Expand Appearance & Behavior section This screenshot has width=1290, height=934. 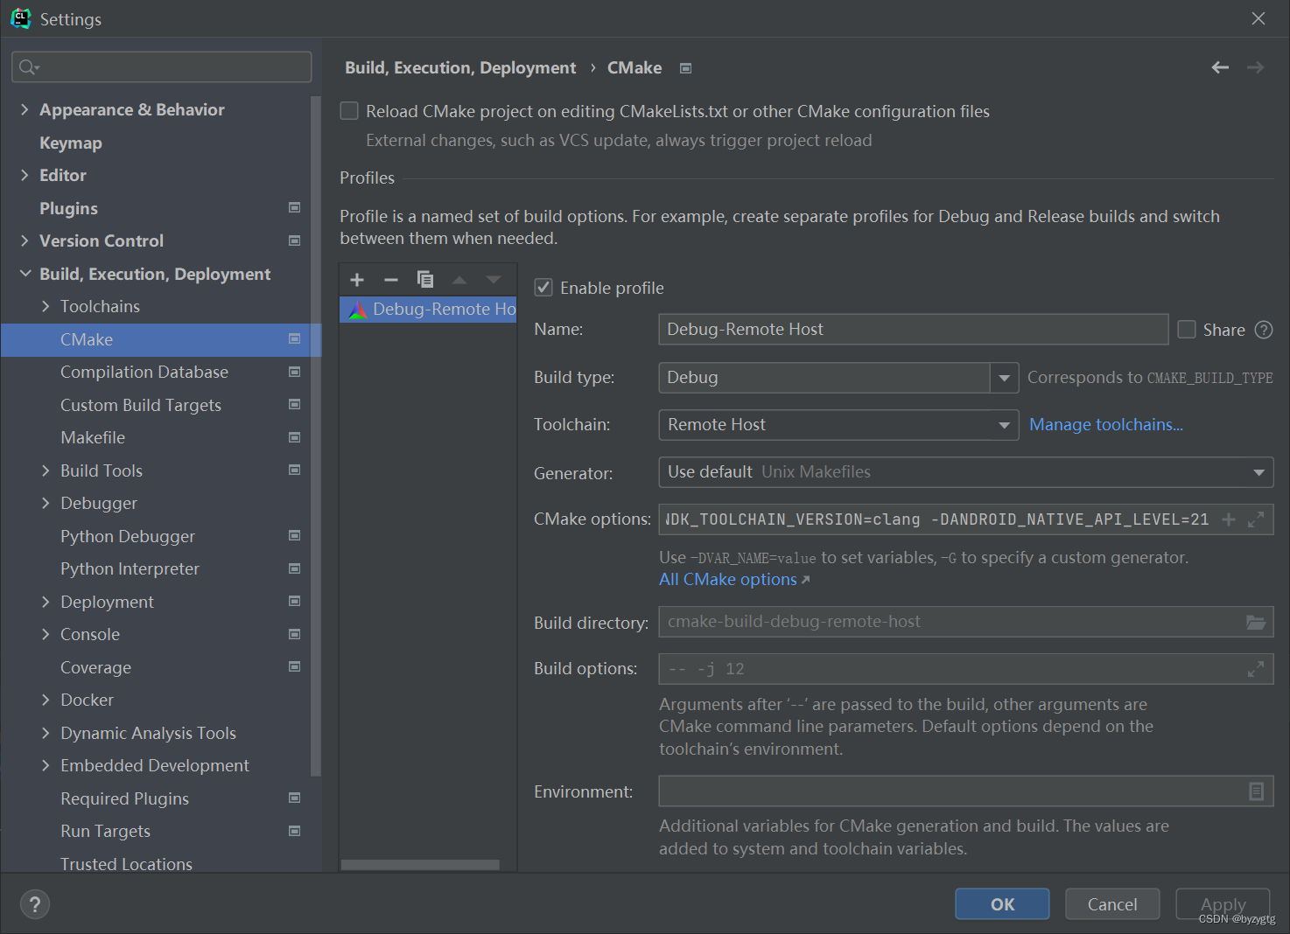25,109
